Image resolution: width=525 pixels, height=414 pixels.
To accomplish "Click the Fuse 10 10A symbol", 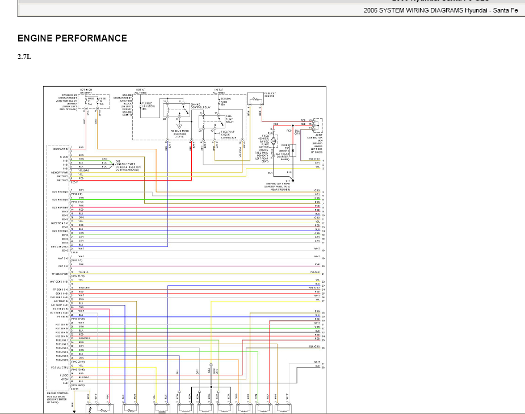I will (x=98, y=101).
